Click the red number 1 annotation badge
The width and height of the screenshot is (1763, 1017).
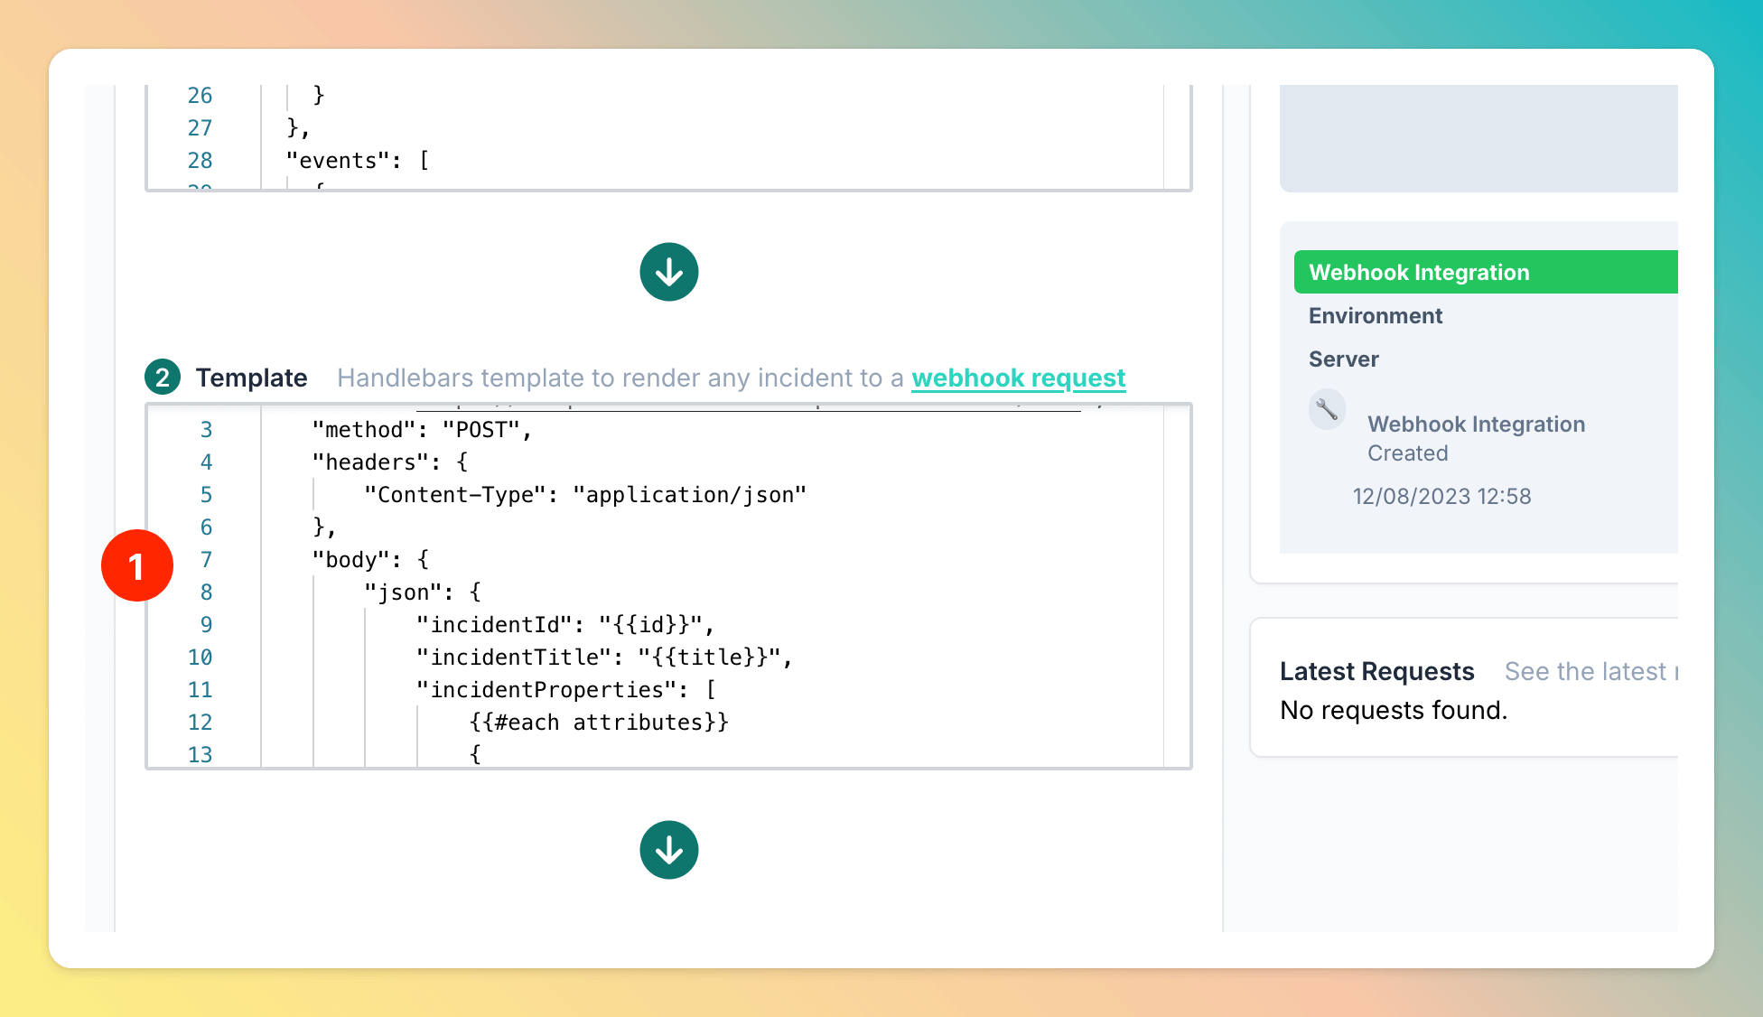pos(137,566)
